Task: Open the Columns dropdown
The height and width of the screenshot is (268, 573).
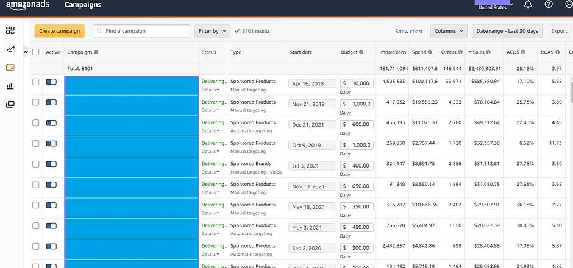Action: [x=449, y=31]
